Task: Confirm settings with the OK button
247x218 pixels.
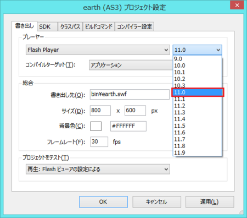Action: (x=103, y=202)
